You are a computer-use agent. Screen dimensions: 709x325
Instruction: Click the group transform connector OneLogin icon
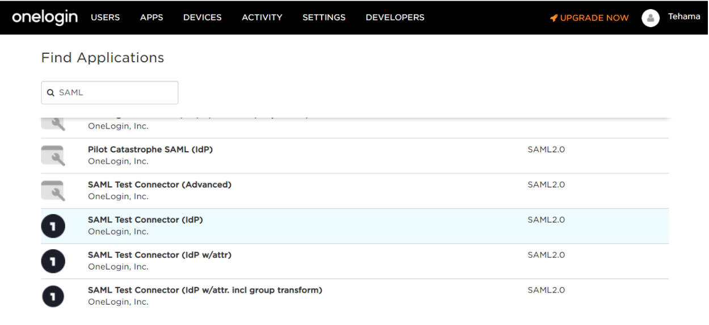pos(53,296)
